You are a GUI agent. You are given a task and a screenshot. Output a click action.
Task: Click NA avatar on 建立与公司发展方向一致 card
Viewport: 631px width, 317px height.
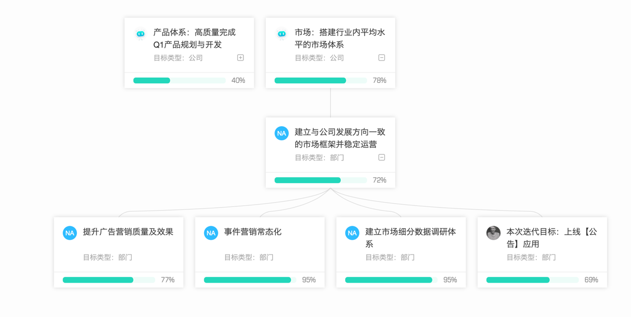click(282, 133)
